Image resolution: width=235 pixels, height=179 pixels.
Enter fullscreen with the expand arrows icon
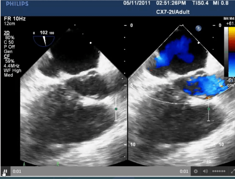pyautogui.click(x=231, y=172)
